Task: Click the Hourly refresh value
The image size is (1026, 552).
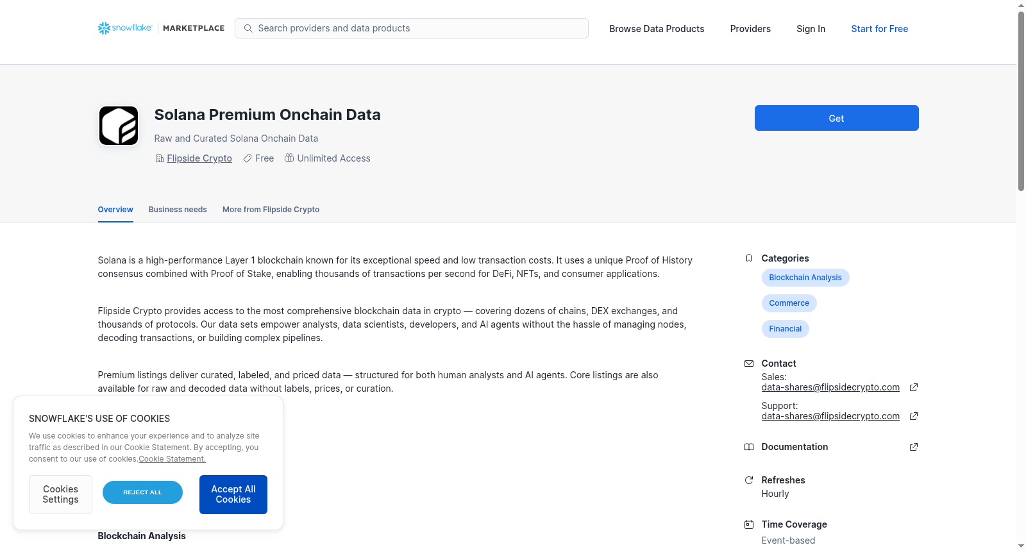Action: pyautogui.click(x=775, y=494)
